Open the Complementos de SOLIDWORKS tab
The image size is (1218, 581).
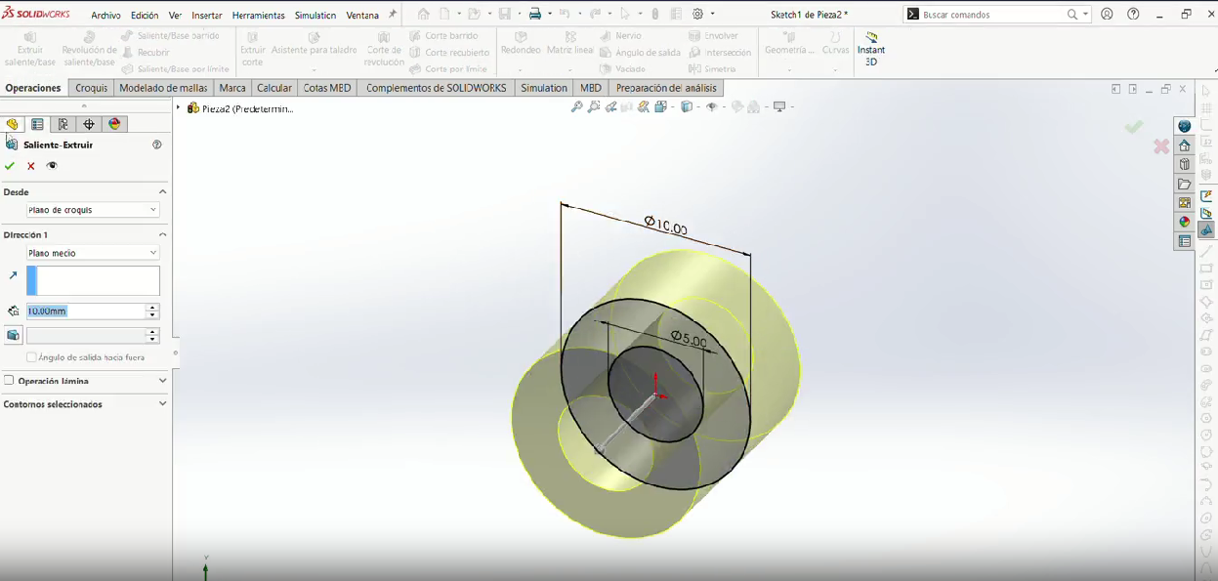[x=437, y=88]
